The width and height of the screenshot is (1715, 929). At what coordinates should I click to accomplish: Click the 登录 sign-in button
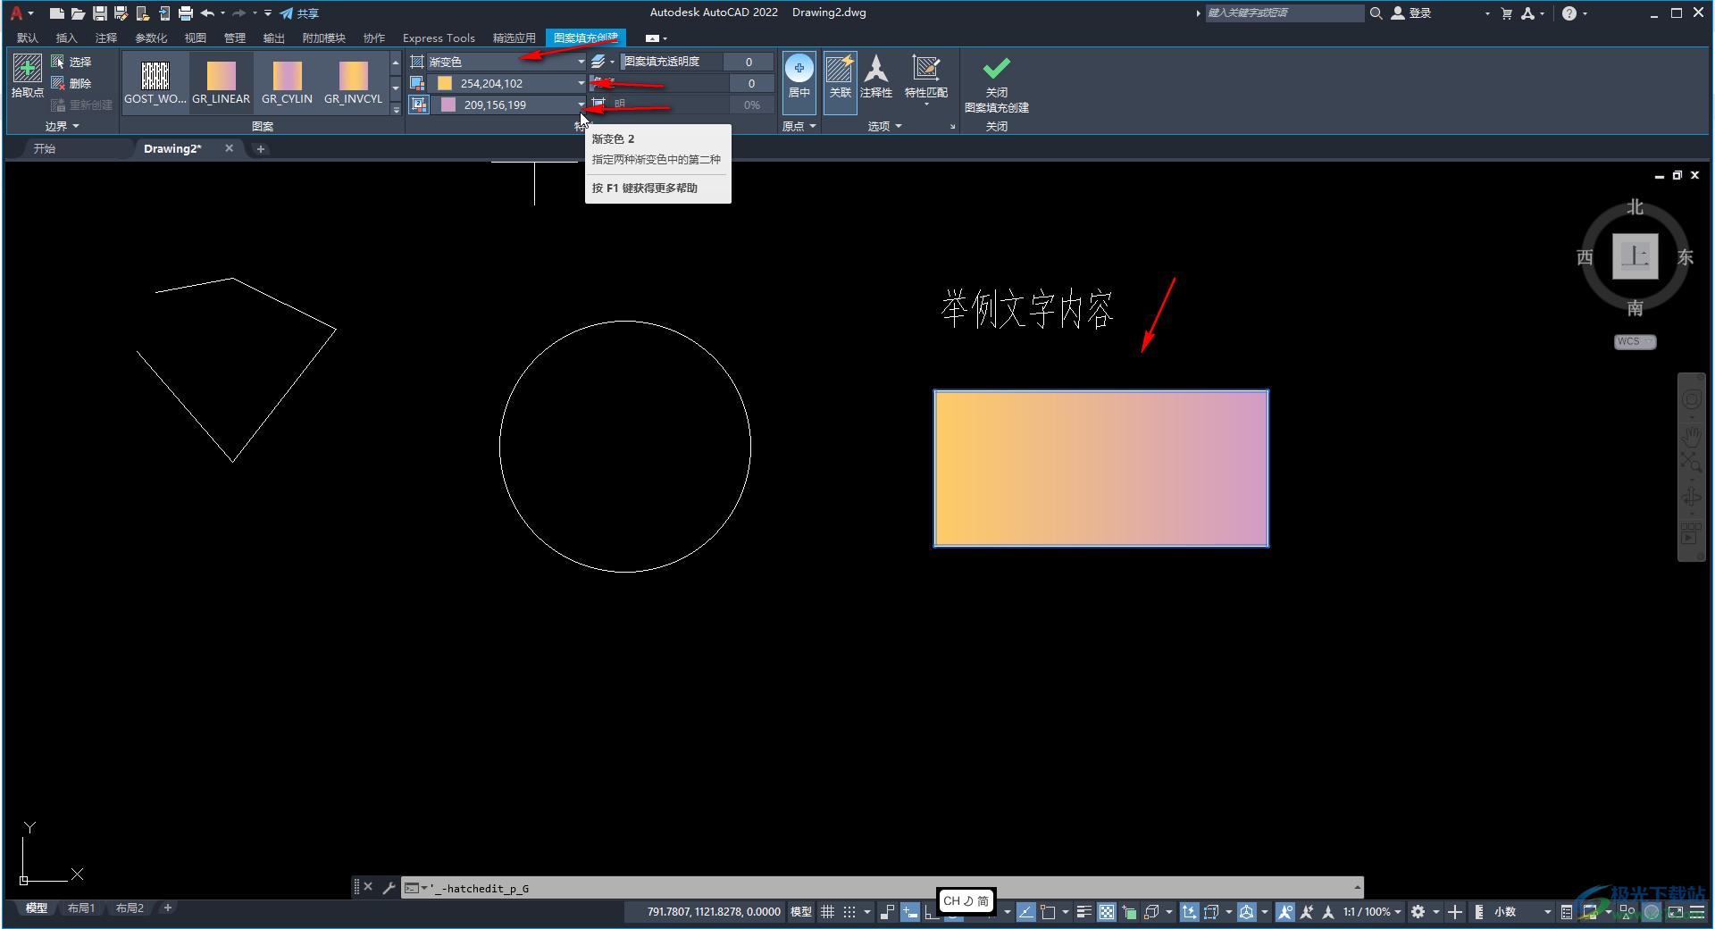coord(1411,13)
